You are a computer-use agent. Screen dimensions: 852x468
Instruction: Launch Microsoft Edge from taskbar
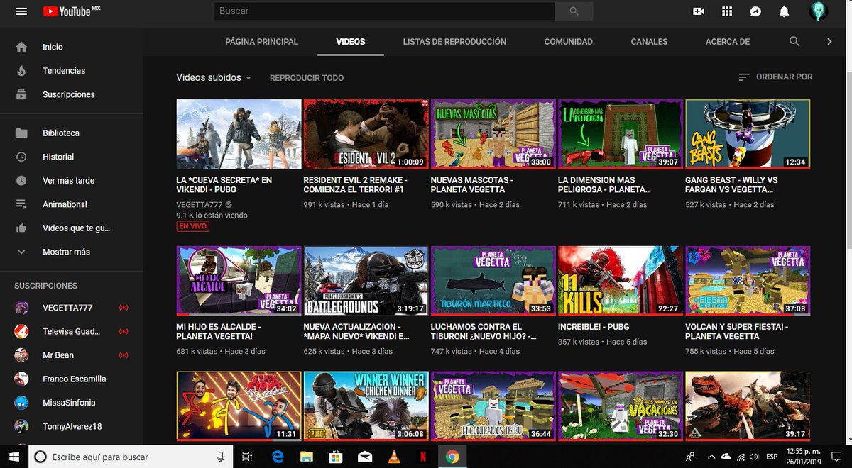278,457
